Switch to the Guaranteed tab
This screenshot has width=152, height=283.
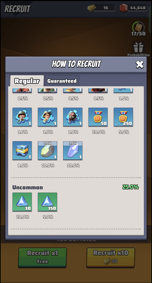62,81
